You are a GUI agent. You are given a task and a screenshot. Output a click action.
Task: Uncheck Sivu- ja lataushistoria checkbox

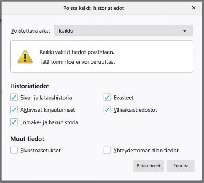(x=14, y=97)
